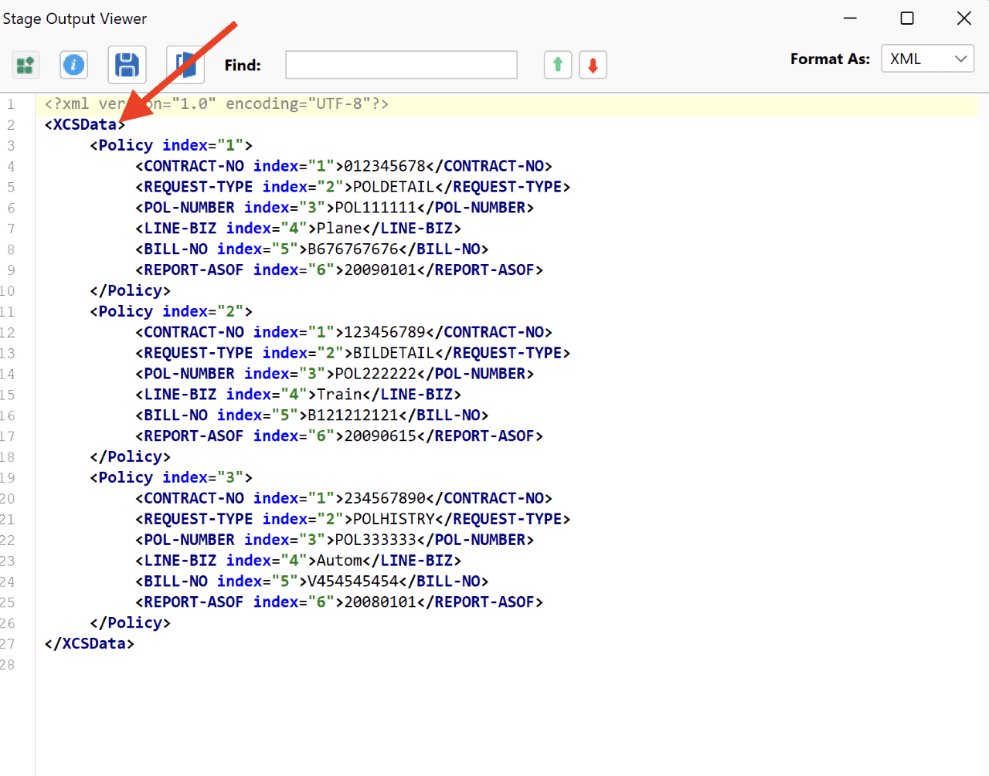Select the REQUEST-TYPE POLDETAIL line
This screenshot has height=776, width=989.
pos(353,187)
